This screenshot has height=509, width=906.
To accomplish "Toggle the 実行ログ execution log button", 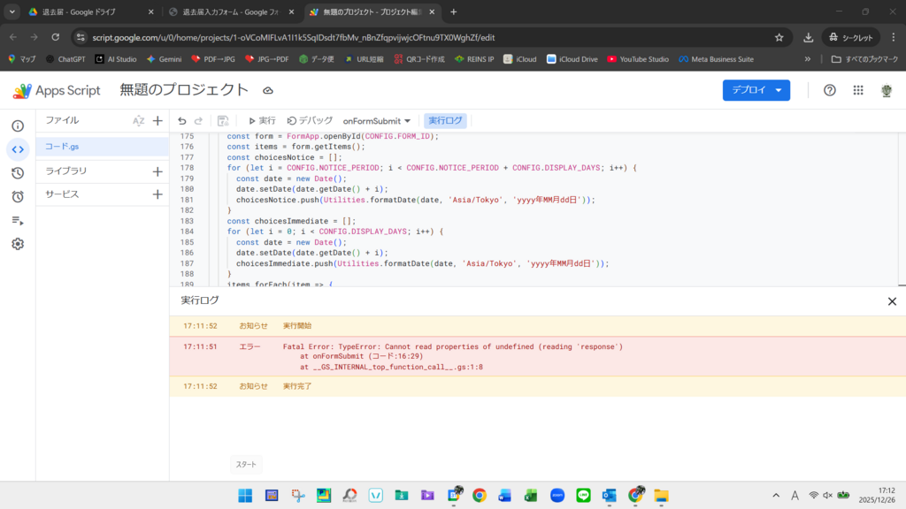I will click(445, 121).
